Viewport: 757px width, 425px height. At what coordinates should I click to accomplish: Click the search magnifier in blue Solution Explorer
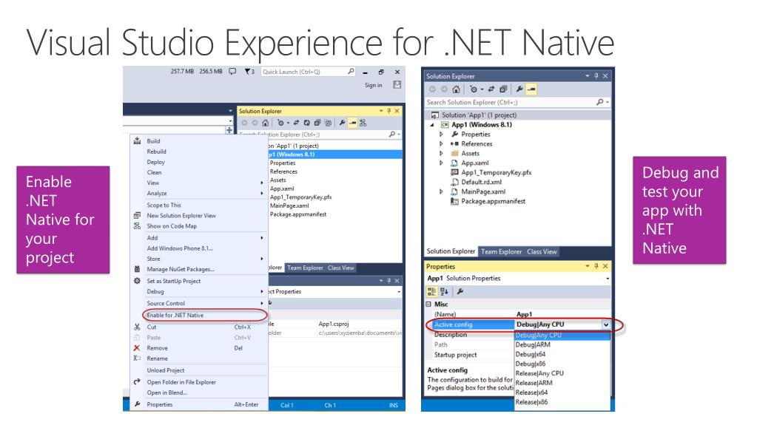(599, 102)
